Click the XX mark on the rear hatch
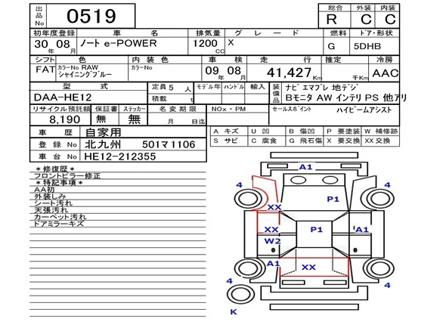Screen dimensions: 446x328 click(x=308, y=267)
